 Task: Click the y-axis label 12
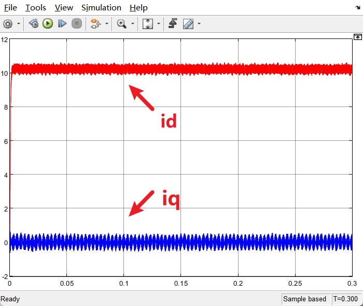(x=4, y=40)
